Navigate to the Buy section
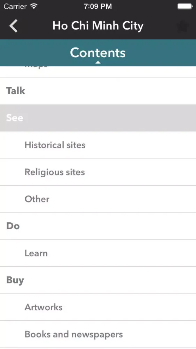The image size is (196, 349). tap(98, 280)
